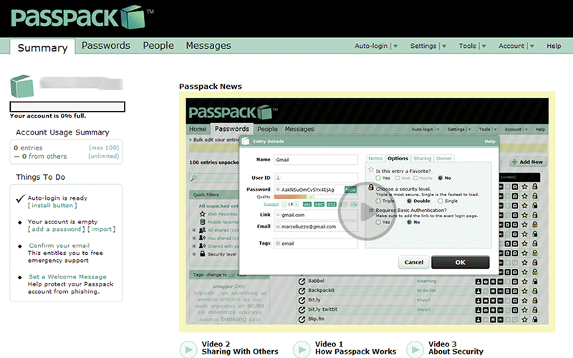Click password Quality bar in preview dialog
The image size is (573, 358).
click(290, 197)
